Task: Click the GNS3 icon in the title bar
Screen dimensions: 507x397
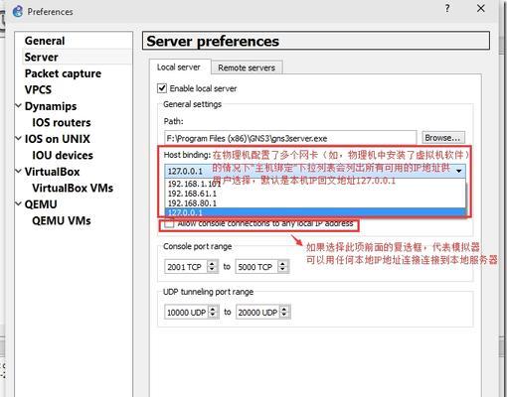Action: click(x=17, y=12)
